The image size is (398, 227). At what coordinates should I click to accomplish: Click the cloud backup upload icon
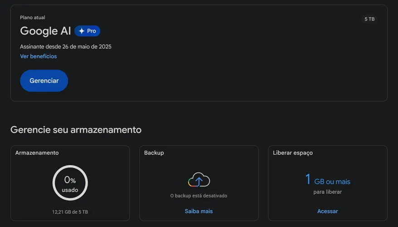(x=199, y=179)
